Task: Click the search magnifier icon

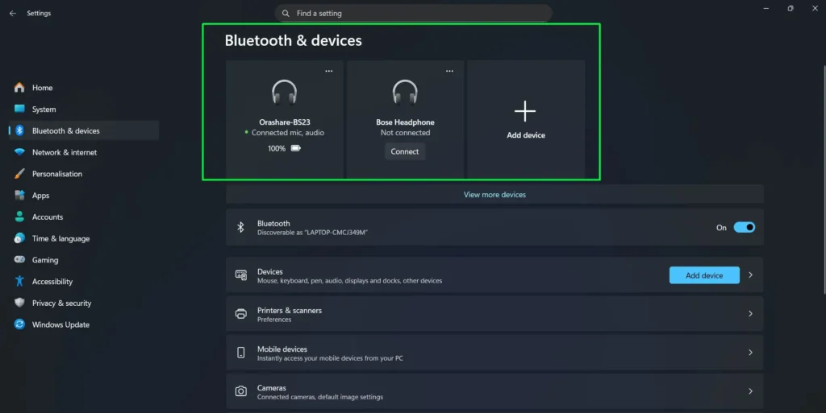Action: pyautogui.click(x=286, y=13)
